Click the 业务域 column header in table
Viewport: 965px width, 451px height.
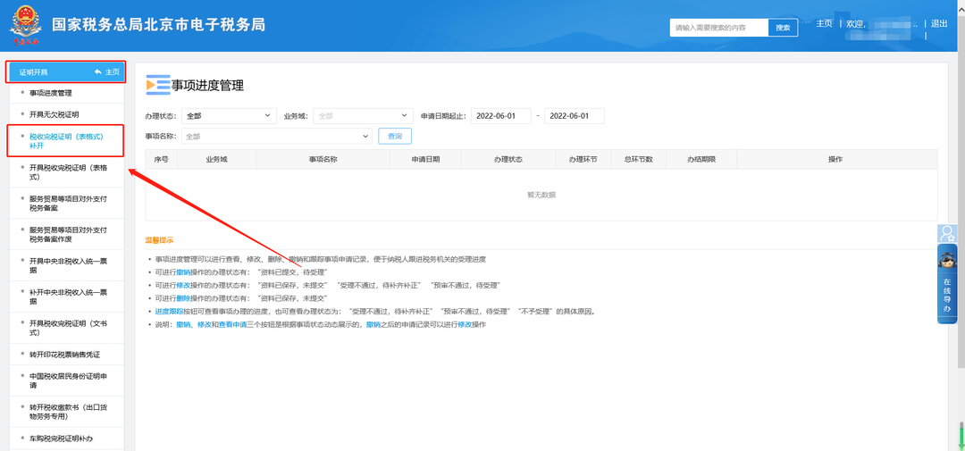(x=216, y=159)
